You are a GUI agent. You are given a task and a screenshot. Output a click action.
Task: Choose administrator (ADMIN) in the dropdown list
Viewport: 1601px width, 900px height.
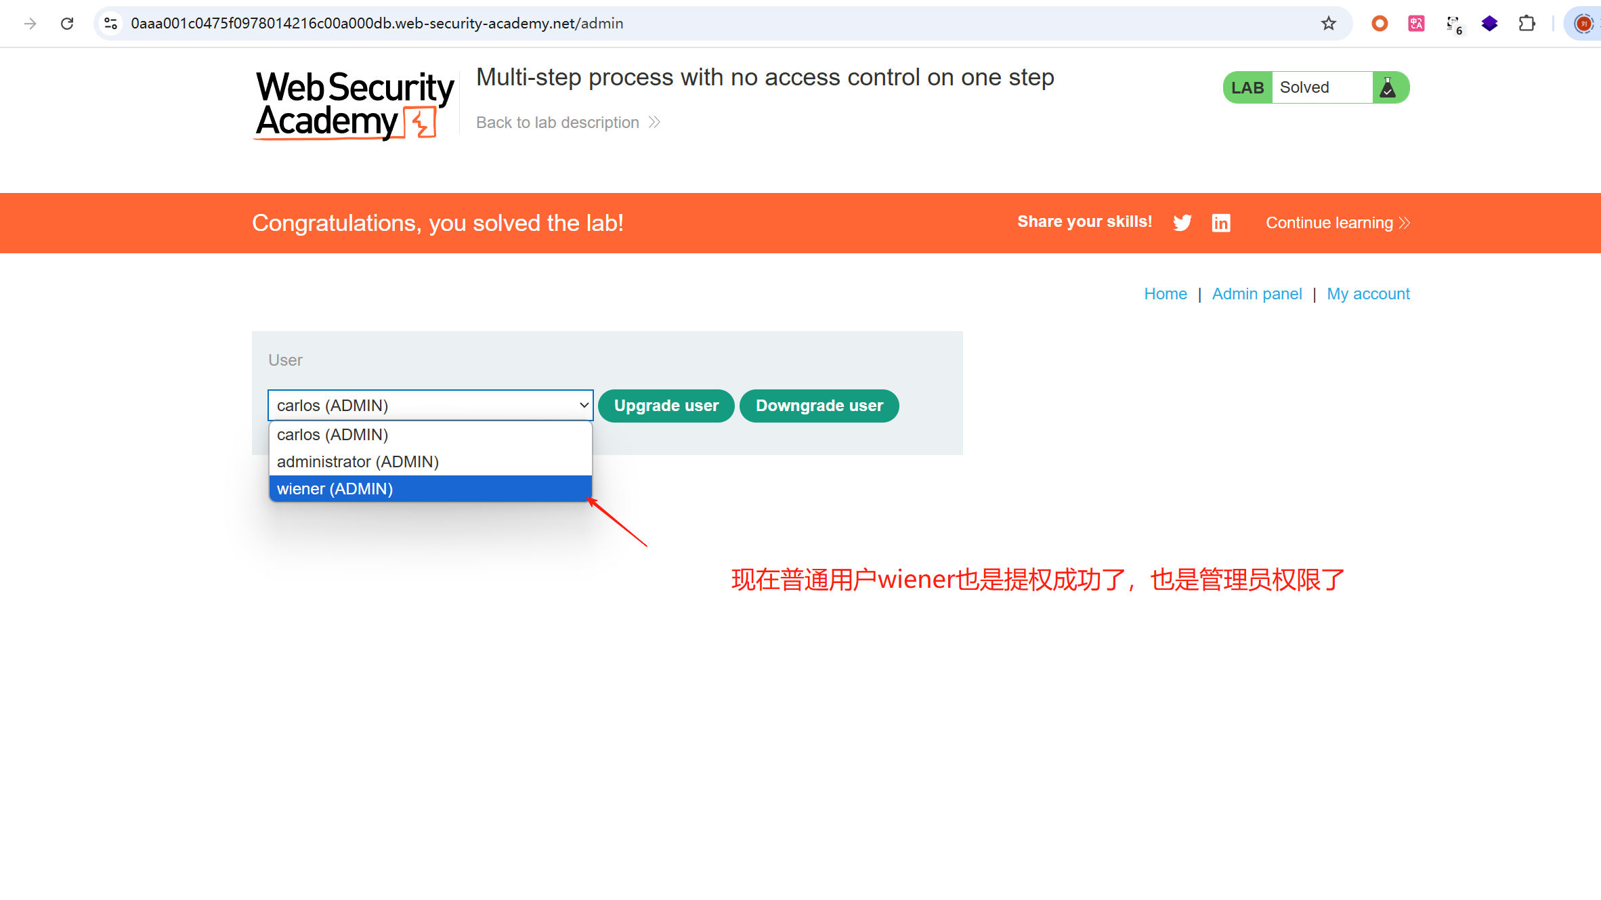pos(430,462)
